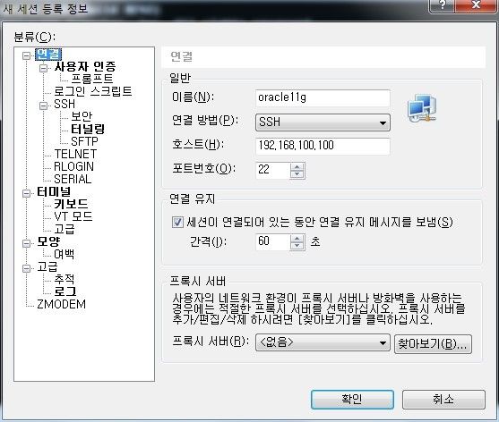Click the 포트번호 field showing 22
This screenshot has height=422, width=499.
point(273,170)
